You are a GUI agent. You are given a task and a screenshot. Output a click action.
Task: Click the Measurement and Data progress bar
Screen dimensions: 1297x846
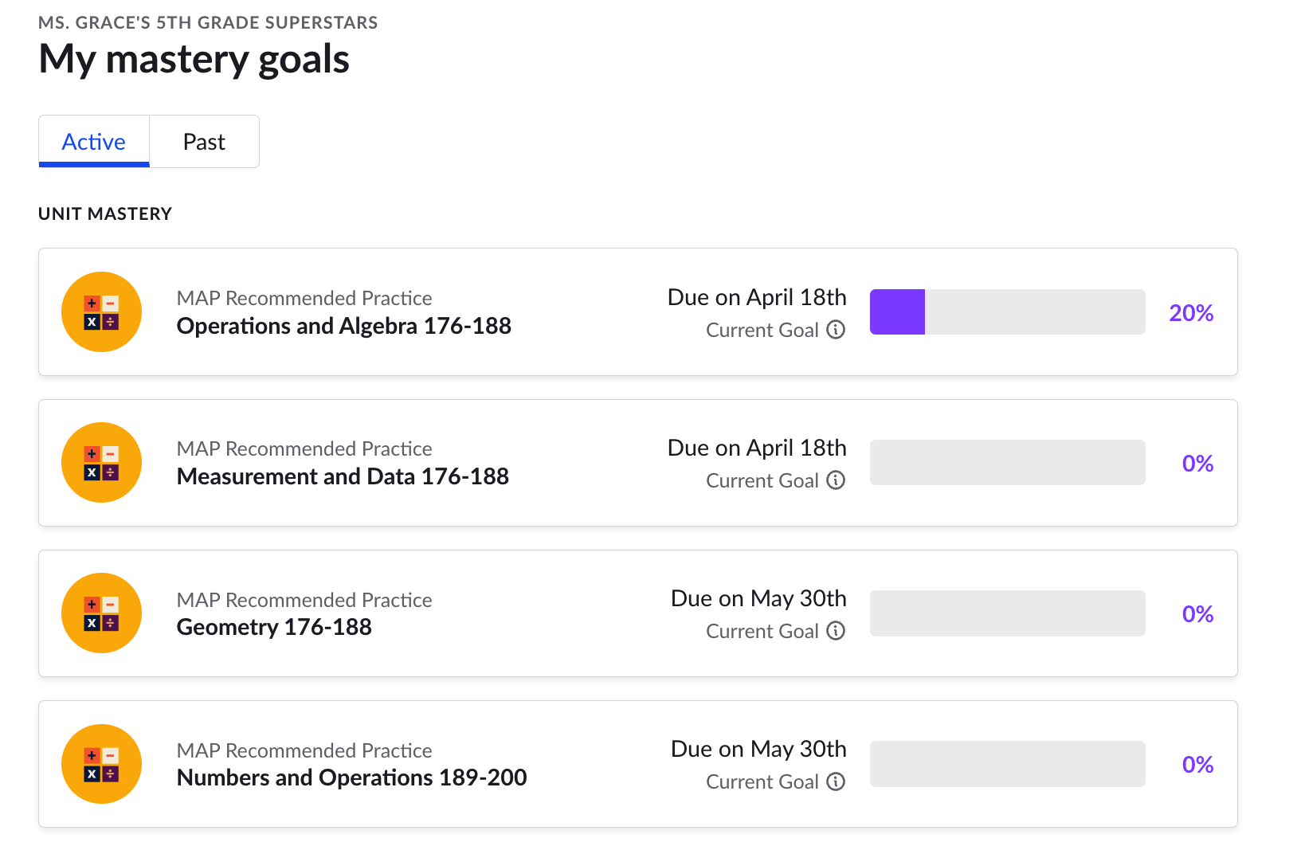1007,463
